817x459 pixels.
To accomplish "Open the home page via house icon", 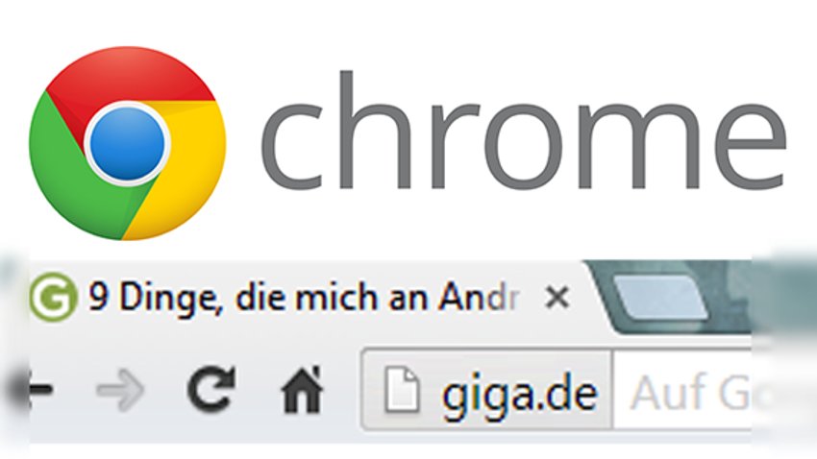I will click(x=302, y=389).
